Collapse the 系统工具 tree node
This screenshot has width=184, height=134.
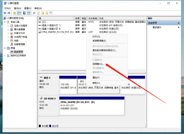click(x=5, y=22)
